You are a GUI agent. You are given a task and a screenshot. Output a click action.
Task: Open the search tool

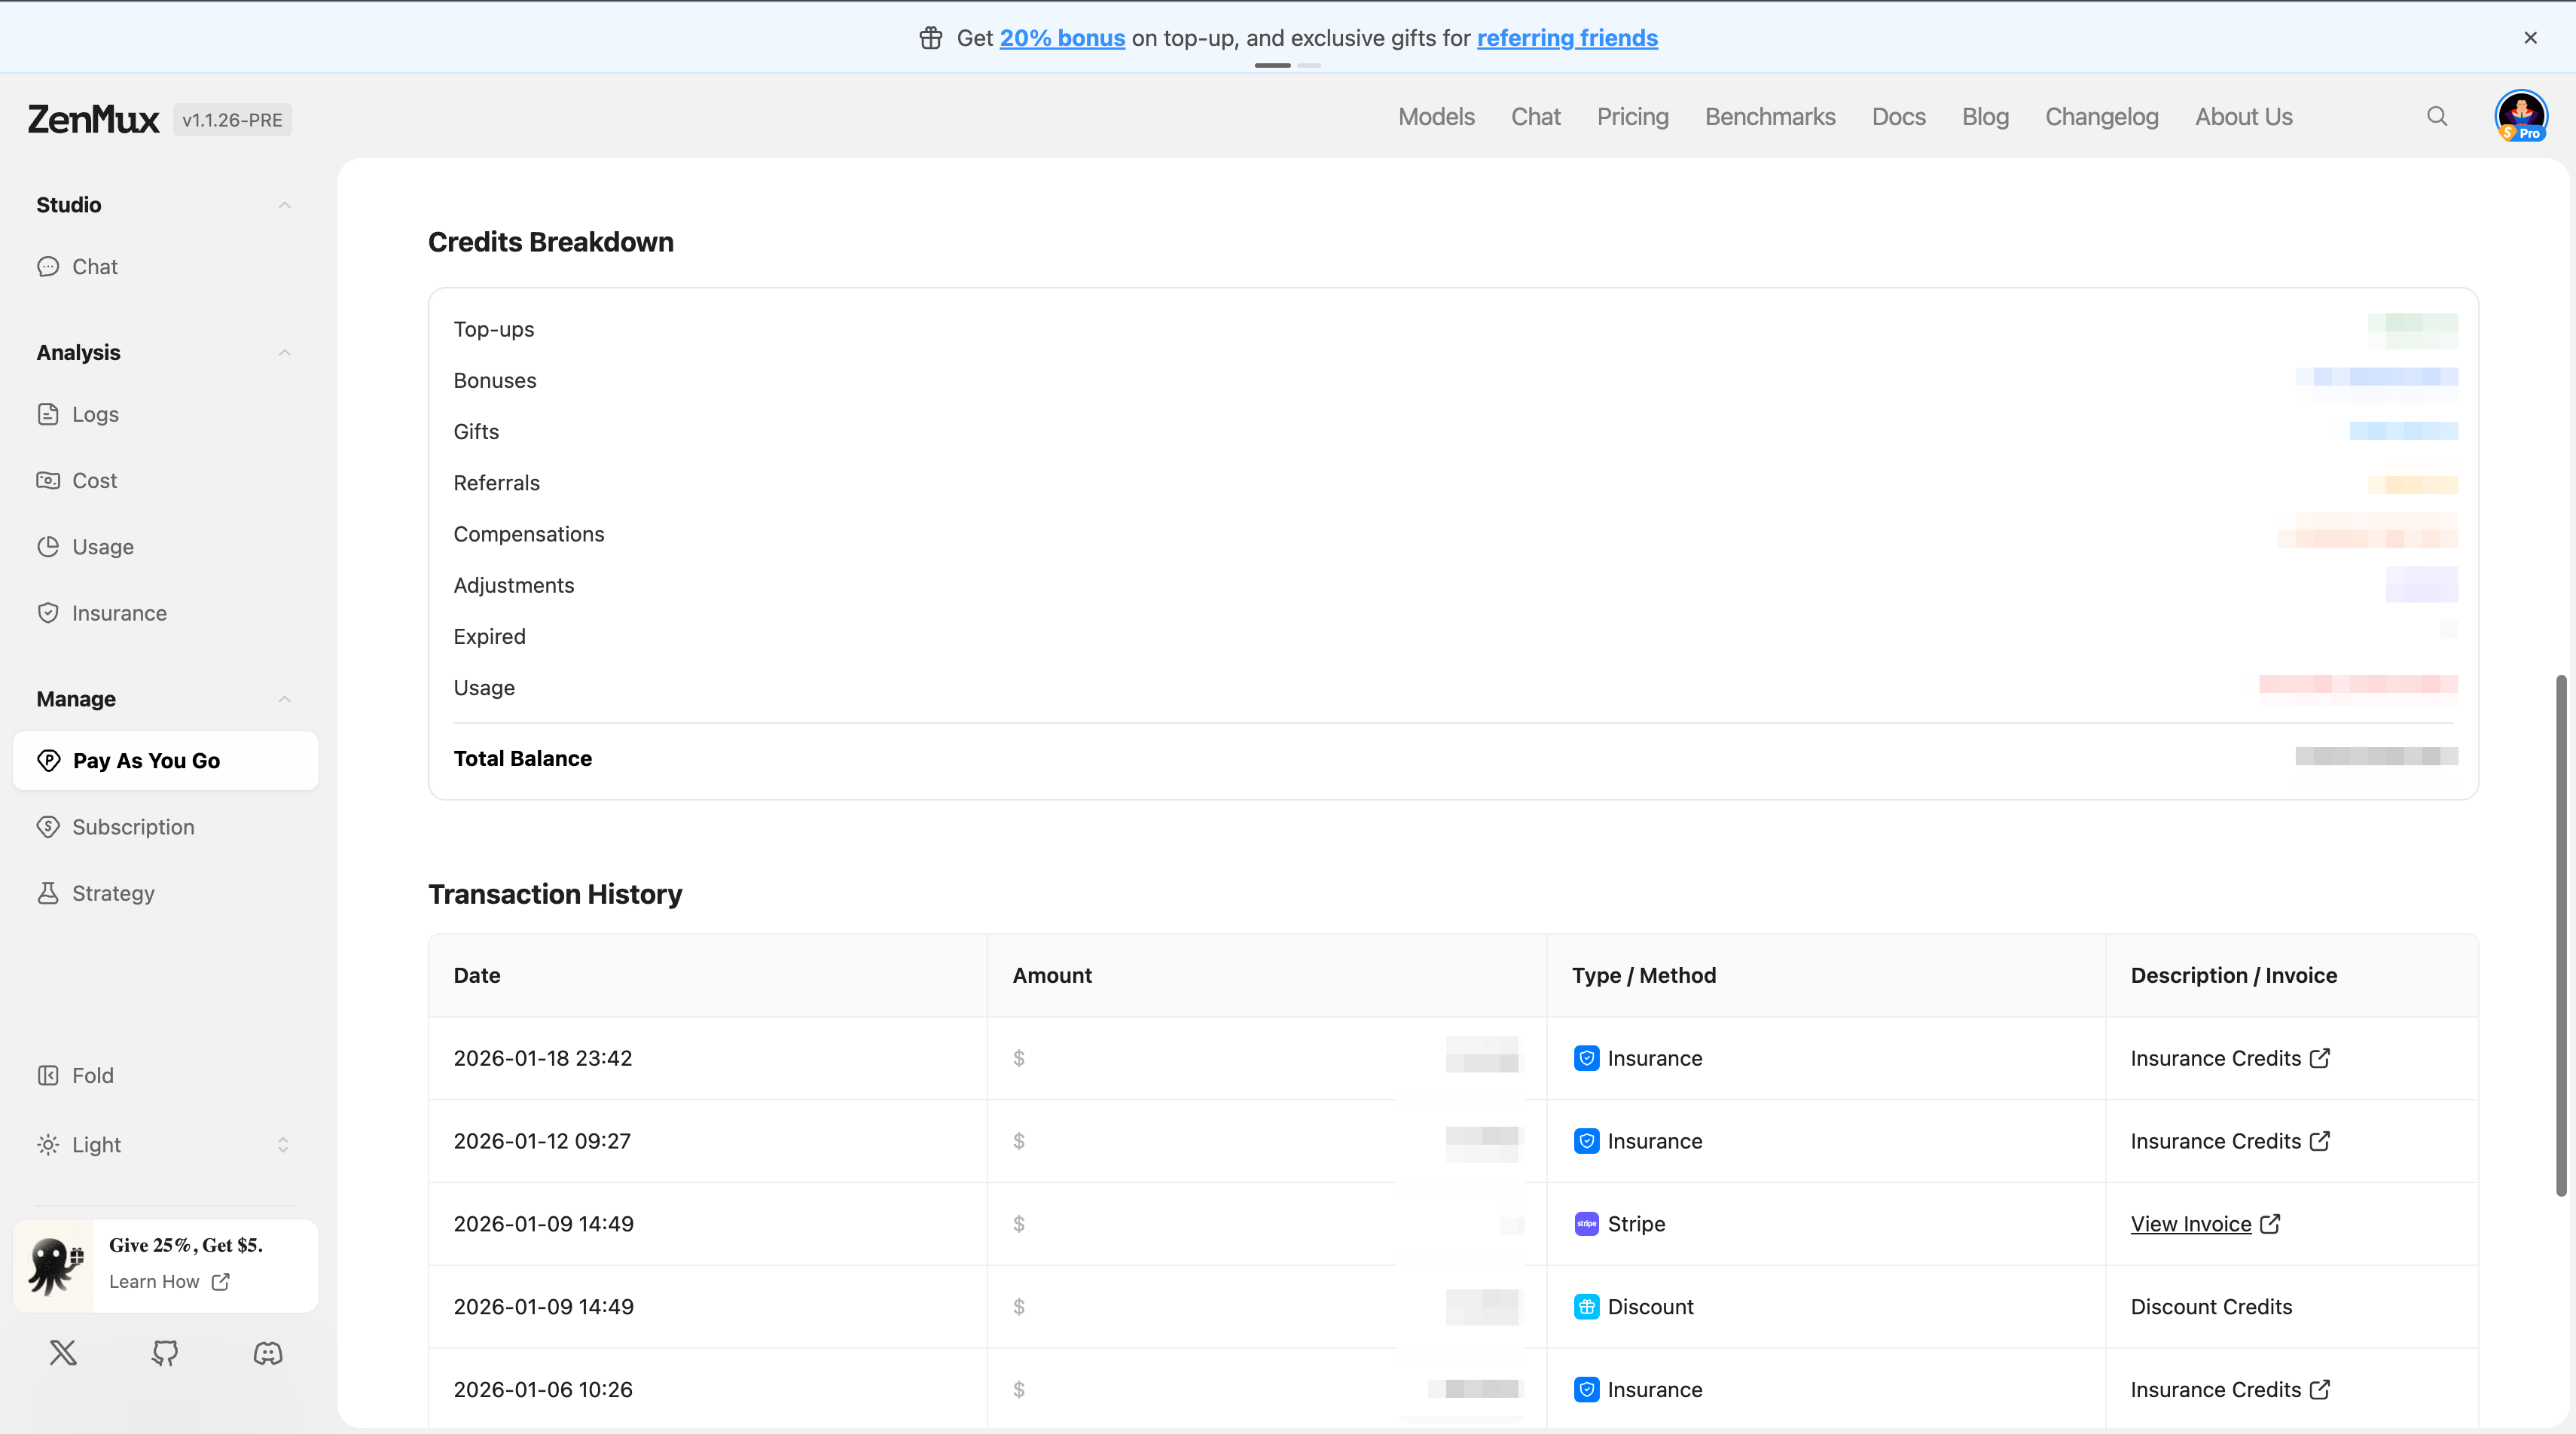click(x=2437, y=117)
